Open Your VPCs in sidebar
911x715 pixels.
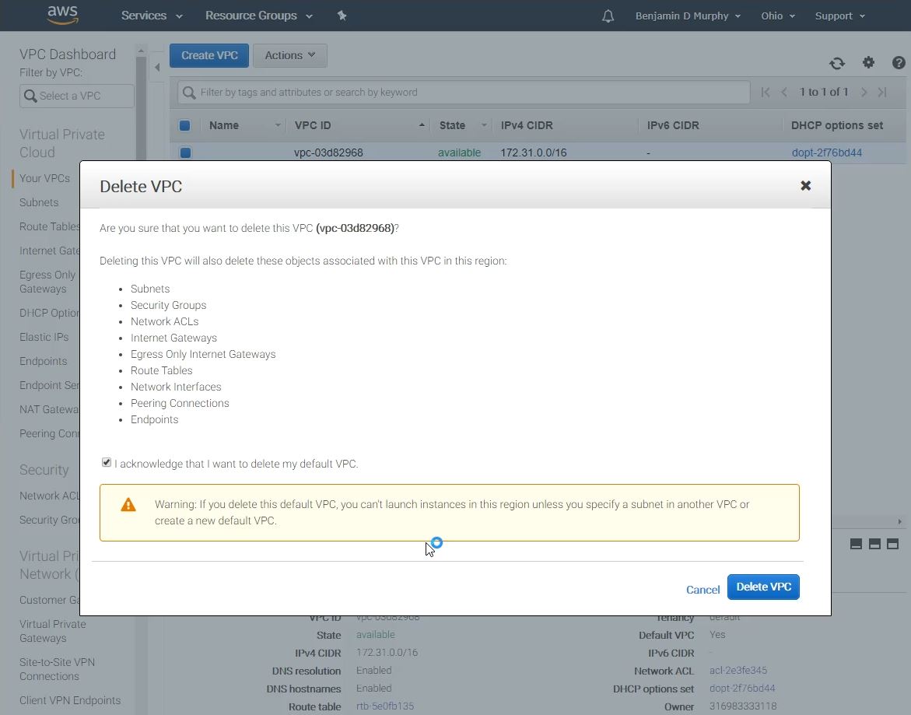pos(45,178)
